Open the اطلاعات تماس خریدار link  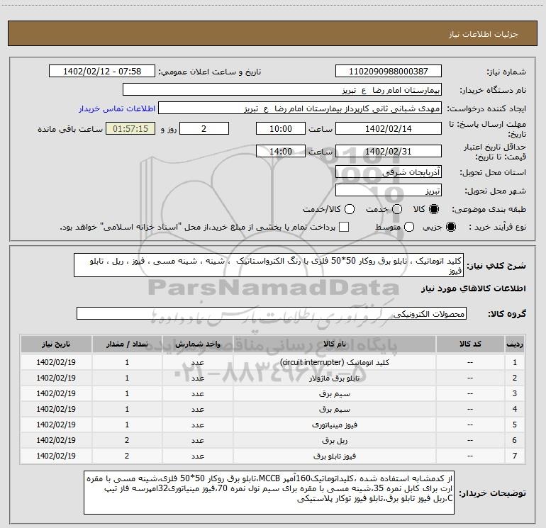tap(117, 108)
